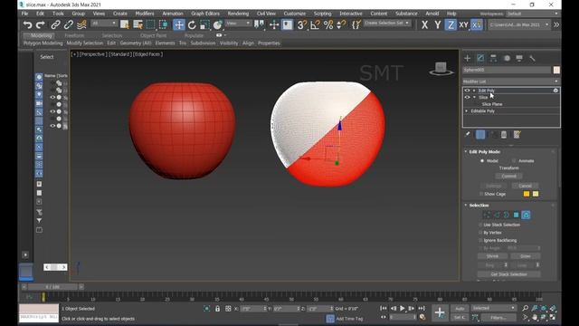Toggle the selection lock padlock in status bar
Image resolution: width=579 pixels, height=326 pixels.
(217, 308)
